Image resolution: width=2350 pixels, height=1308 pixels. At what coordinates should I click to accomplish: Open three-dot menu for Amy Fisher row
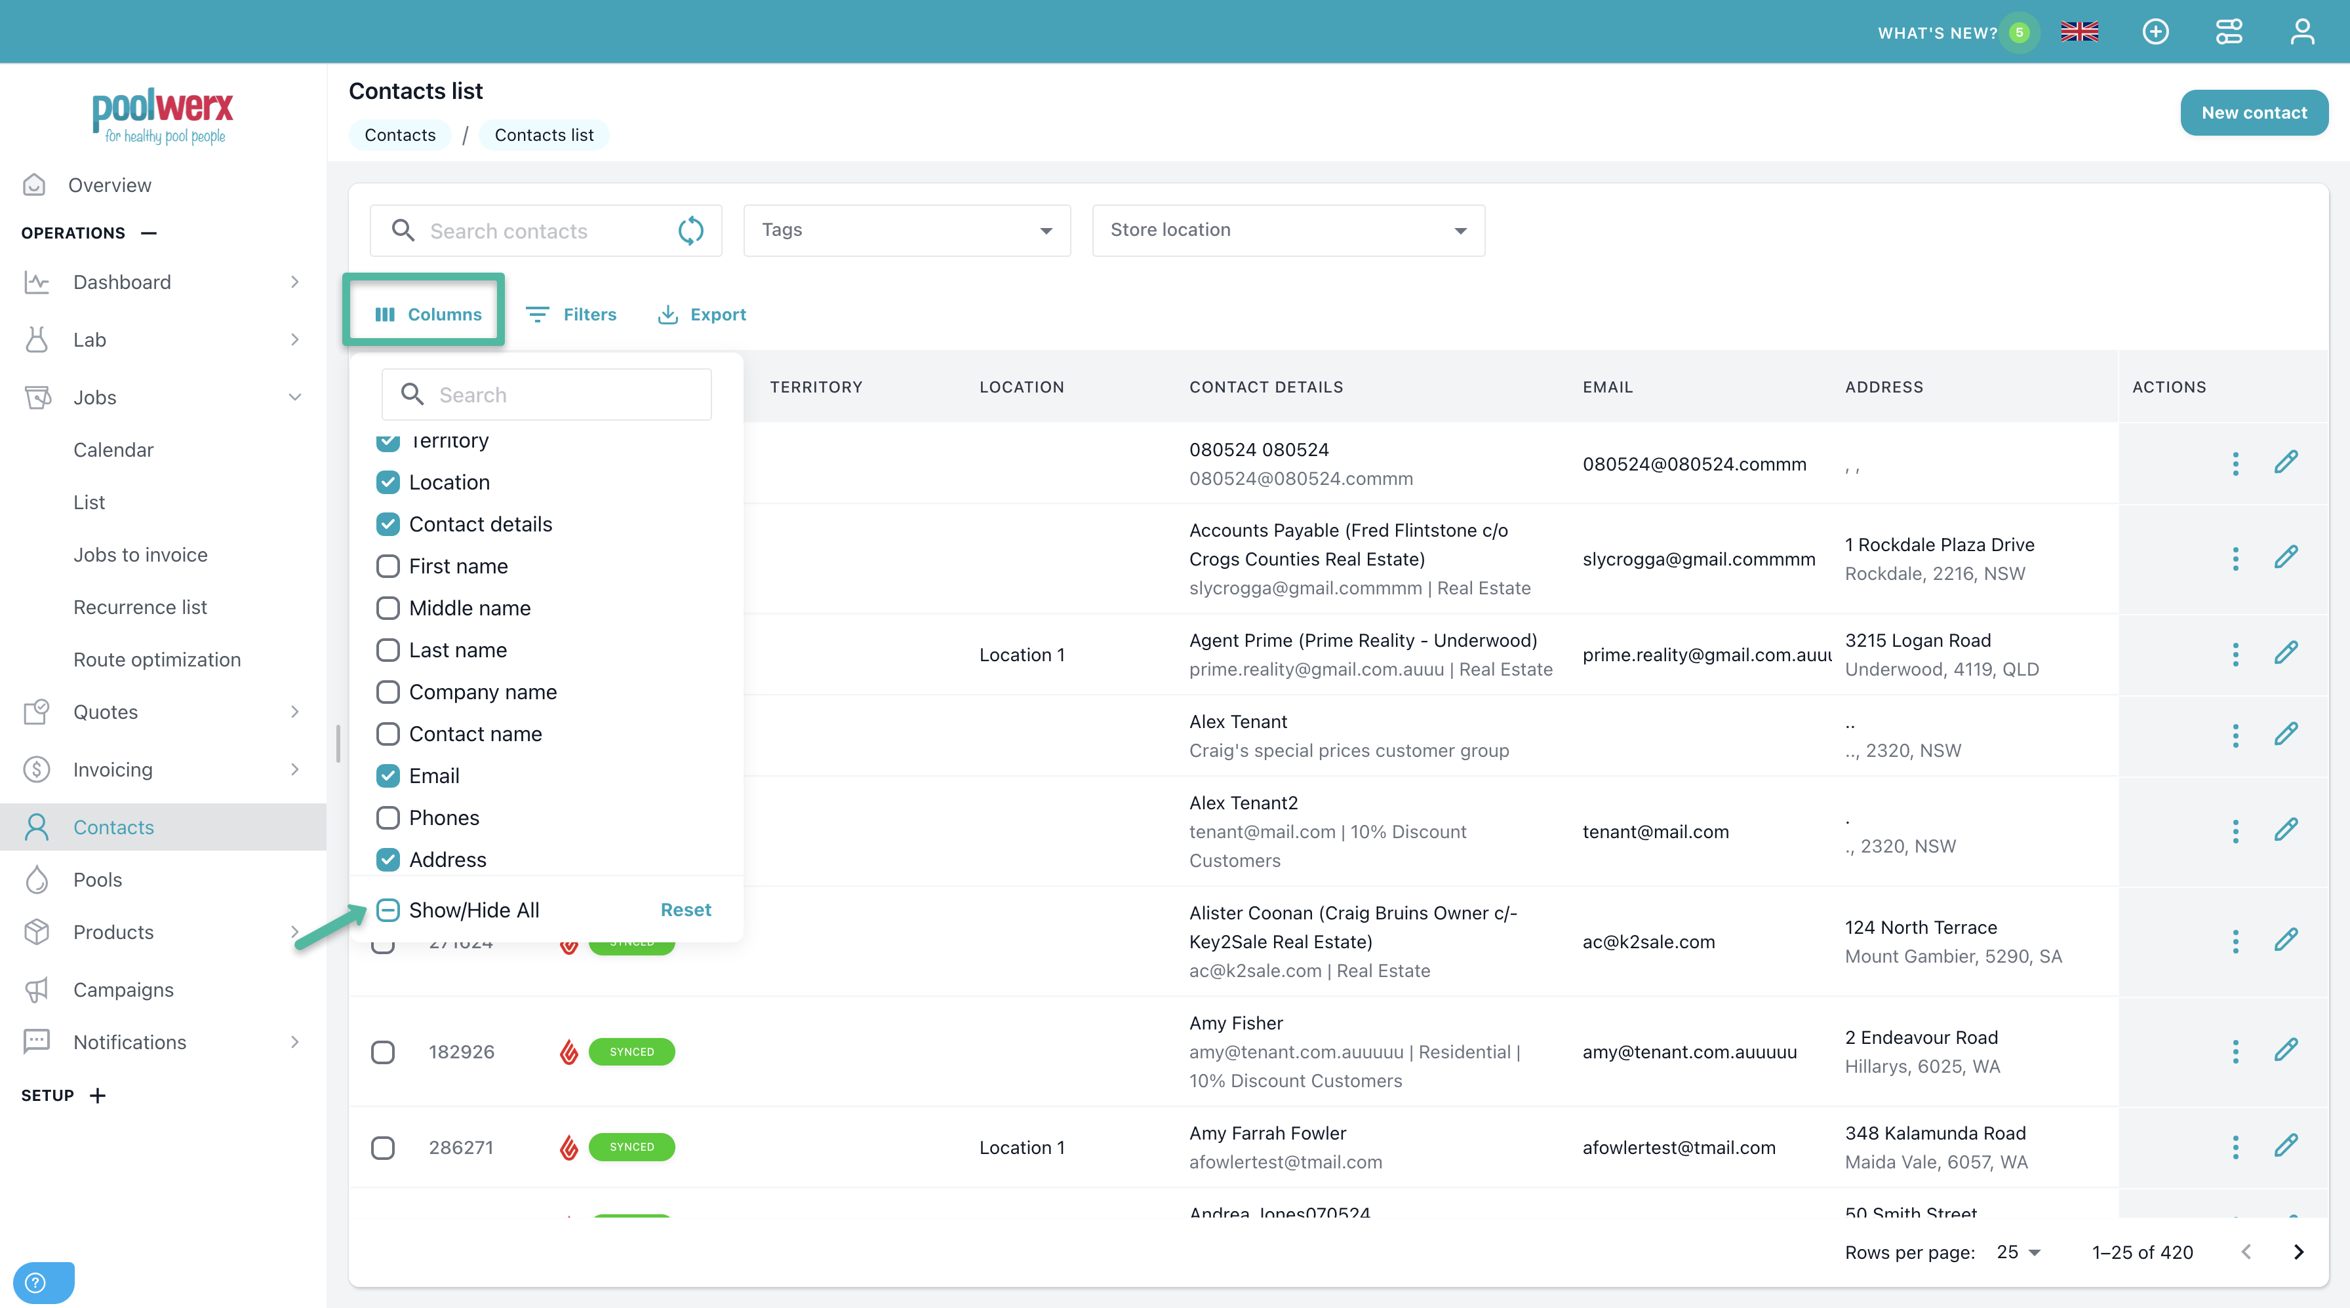2235,1052
